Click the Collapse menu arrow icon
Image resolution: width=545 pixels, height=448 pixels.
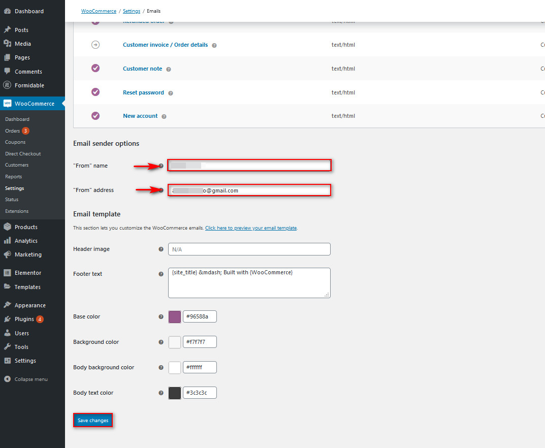click(x=7, y=379)
